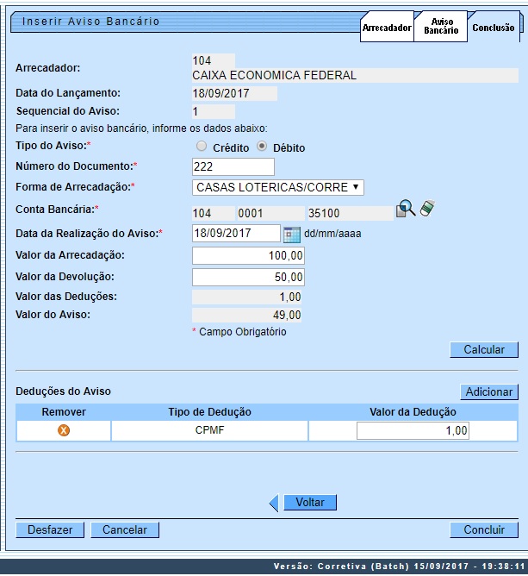Click the Voltar button
This screenshot has height=576, width=528.
click(309, 502)
